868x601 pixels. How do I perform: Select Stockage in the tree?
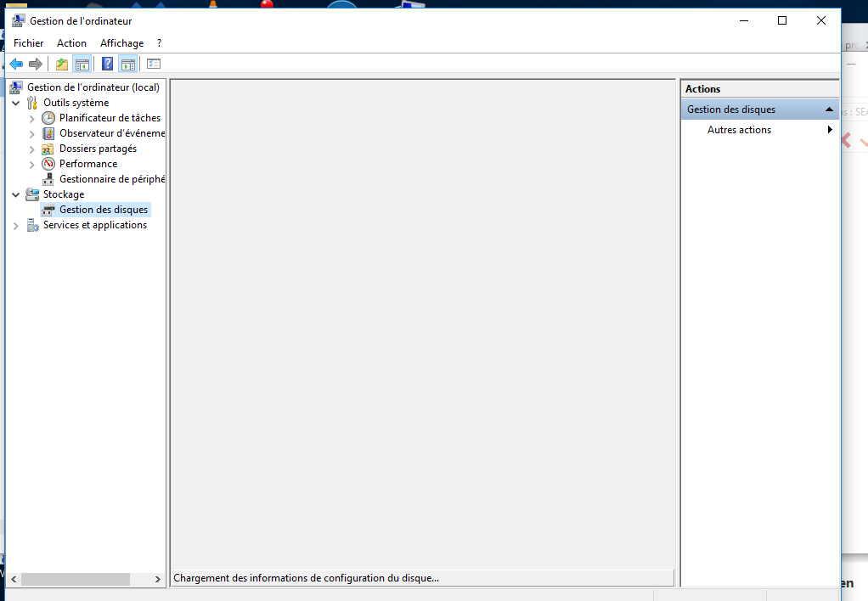coord(64,194)
